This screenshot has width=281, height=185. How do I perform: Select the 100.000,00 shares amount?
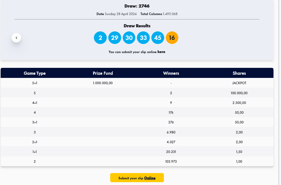pyautogui.click(x=239, y=93)
